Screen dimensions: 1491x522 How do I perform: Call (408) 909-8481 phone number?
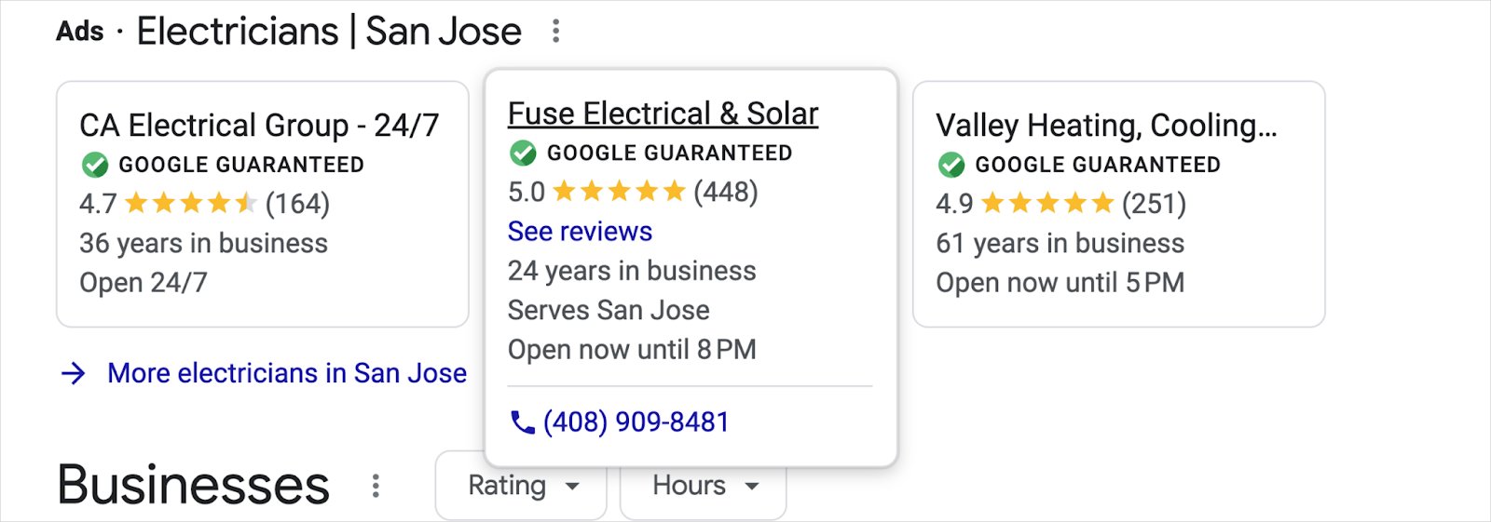[x=636, y=422]
